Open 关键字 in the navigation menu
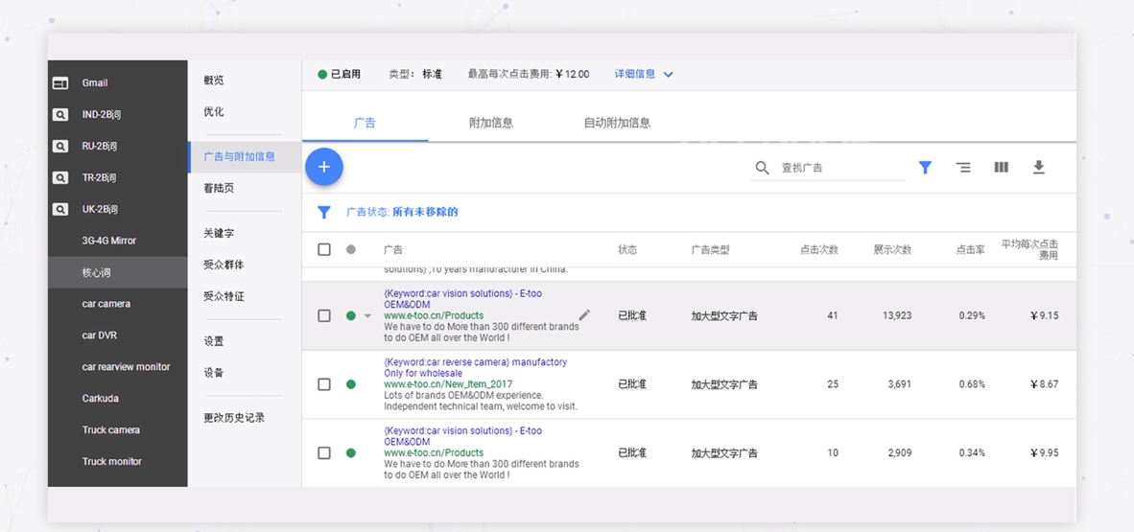Viewport: 1134px width, 532px height. click(x=219, y=233)
